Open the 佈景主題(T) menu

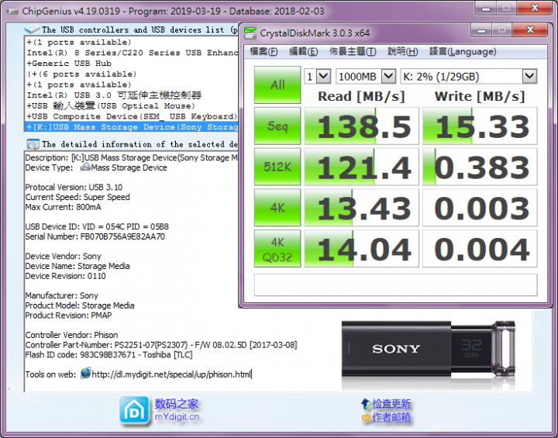[x=353, y=52]
